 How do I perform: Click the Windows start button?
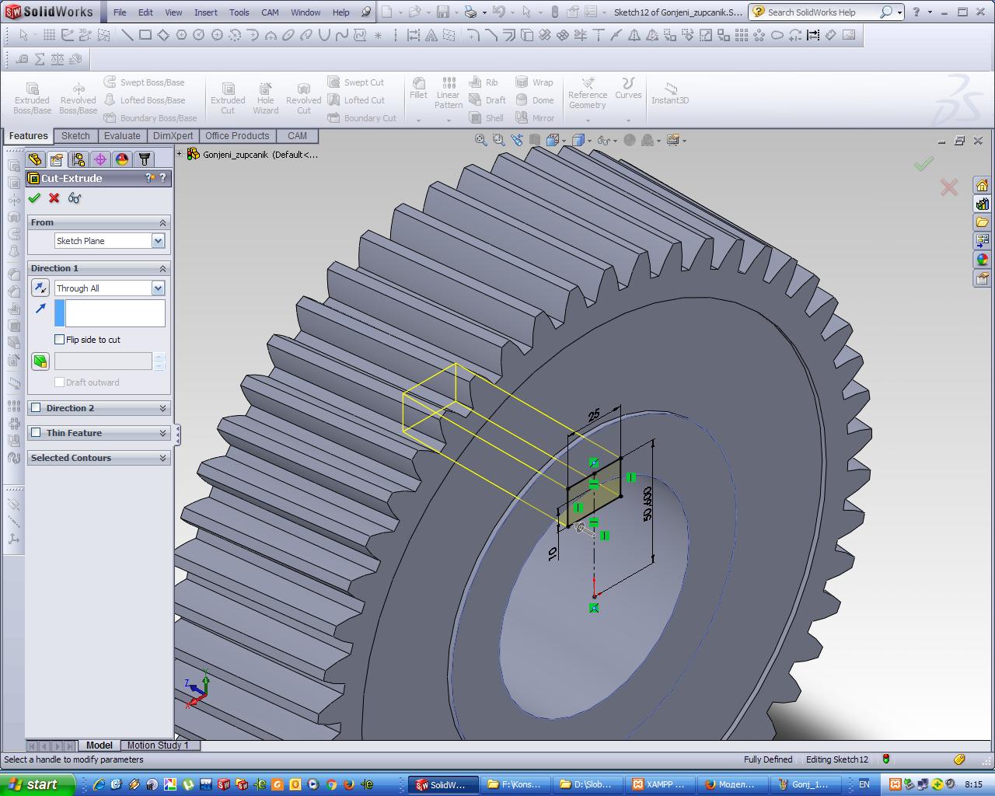pyautogui.click(x=37, y=784)
